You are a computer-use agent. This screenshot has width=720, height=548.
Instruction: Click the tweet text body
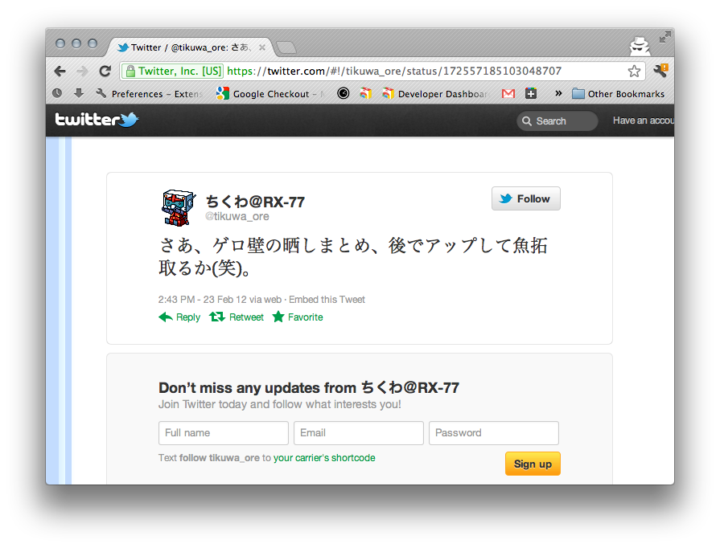(352, 257)
